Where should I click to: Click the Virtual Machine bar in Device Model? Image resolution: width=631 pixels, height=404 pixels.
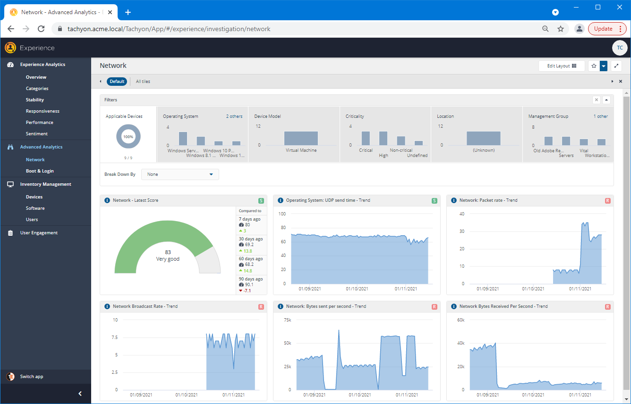301,138
